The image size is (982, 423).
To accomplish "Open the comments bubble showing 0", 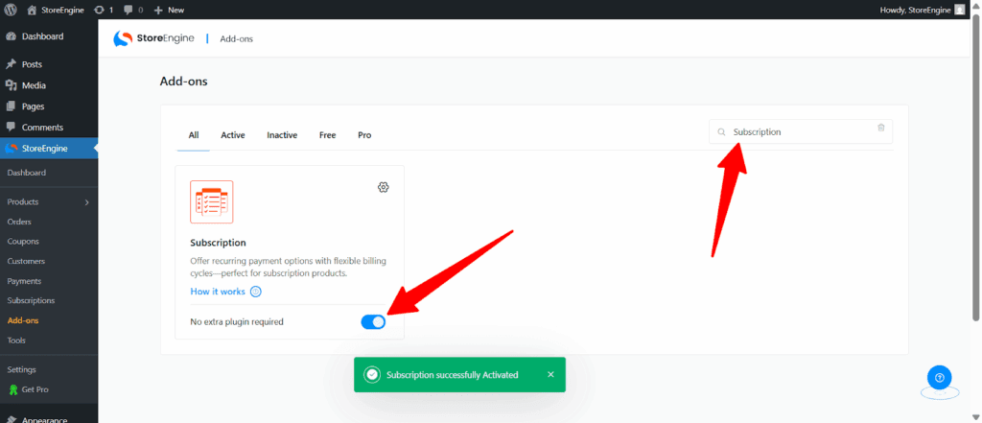I will (132, 10).
